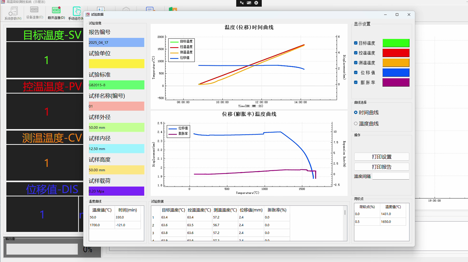This screenshot has width=468, height=262.
Task: Close the 试验数据 dialog
Action: pyautogui.click(x=409, y=15)
